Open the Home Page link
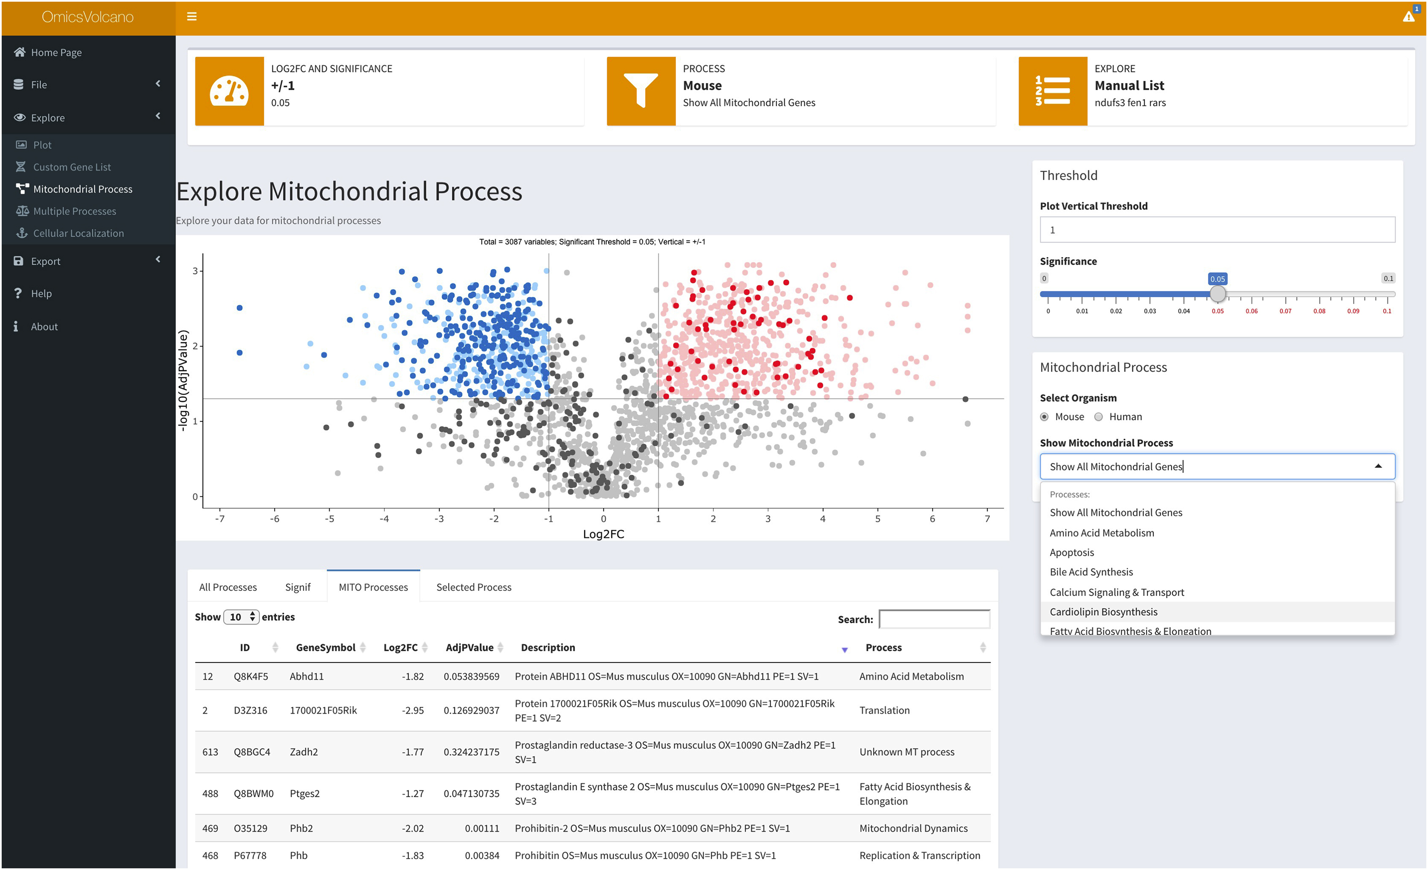 tap(56, 52)
